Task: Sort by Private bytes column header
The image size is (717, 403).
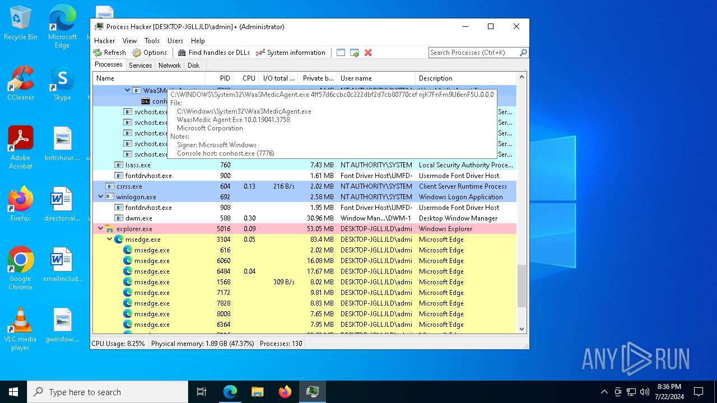Action: [317, 78]
